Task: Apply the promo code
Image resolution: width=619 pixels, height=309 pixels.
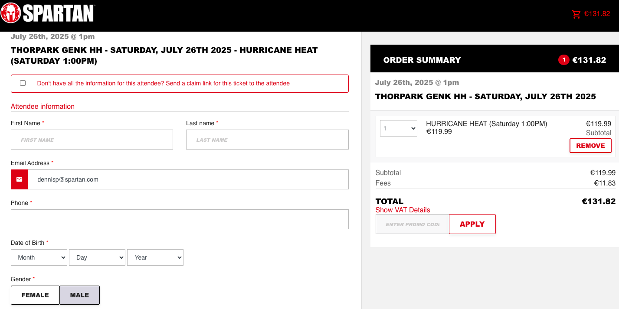Action: (x=472, y=224)
